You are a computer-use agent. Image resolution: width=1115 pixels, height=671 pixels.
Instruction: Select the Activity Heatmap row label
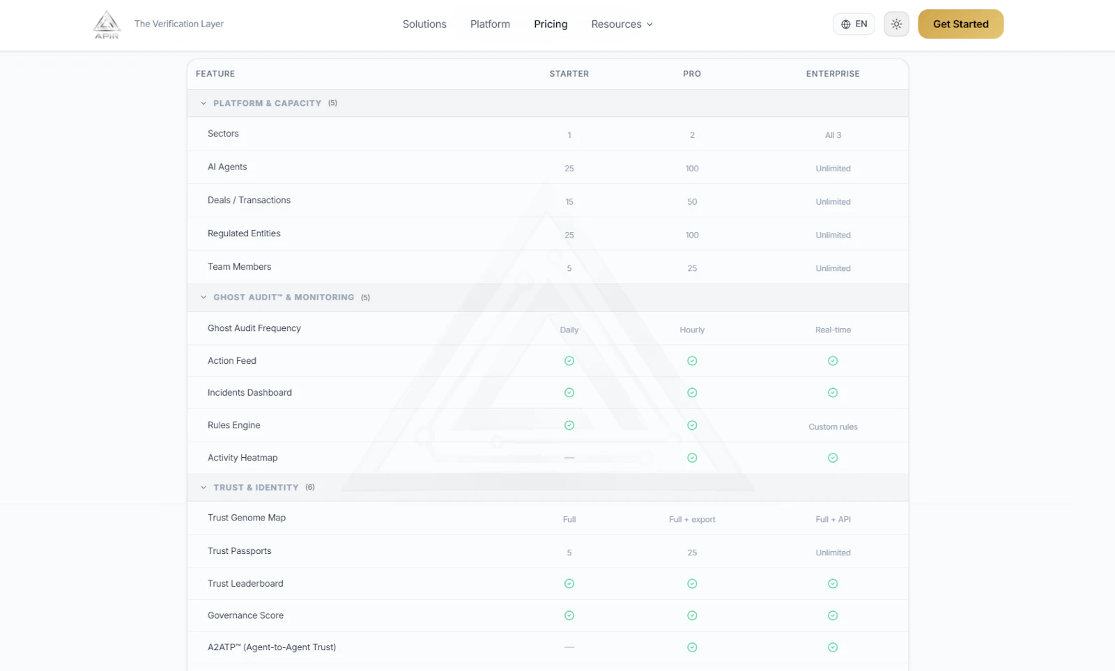243,458
